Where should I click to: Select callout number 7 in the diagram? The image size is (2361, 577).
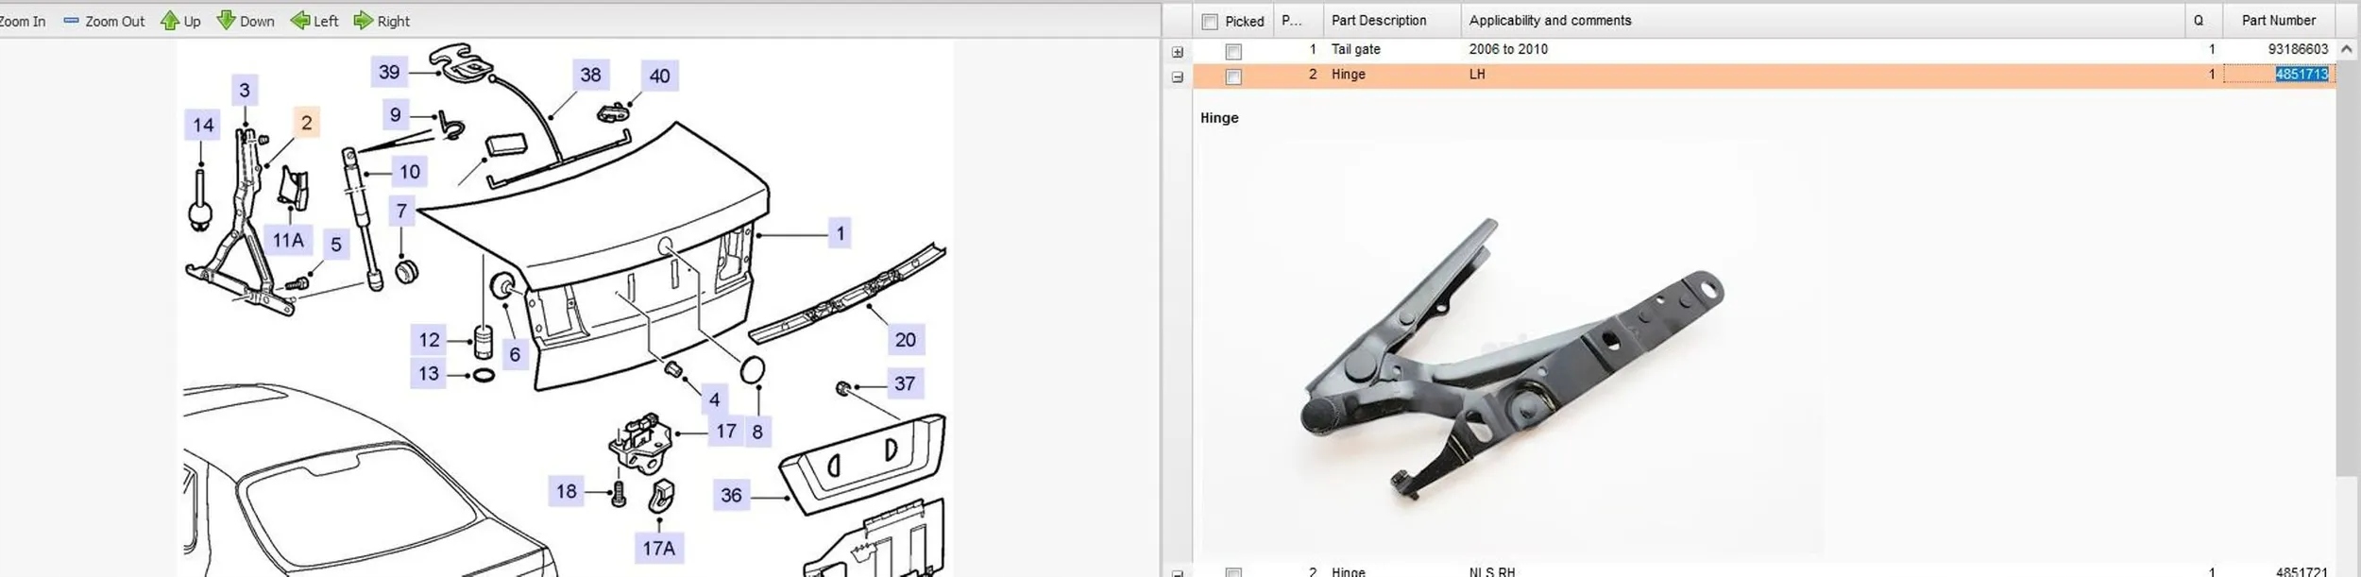(401, 211)
